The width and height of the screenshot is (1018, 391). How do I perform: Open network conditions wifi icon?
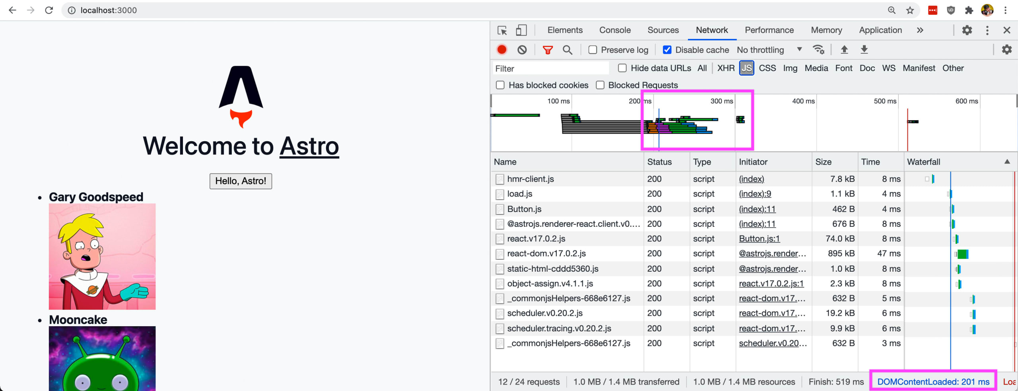click(818, 50)
